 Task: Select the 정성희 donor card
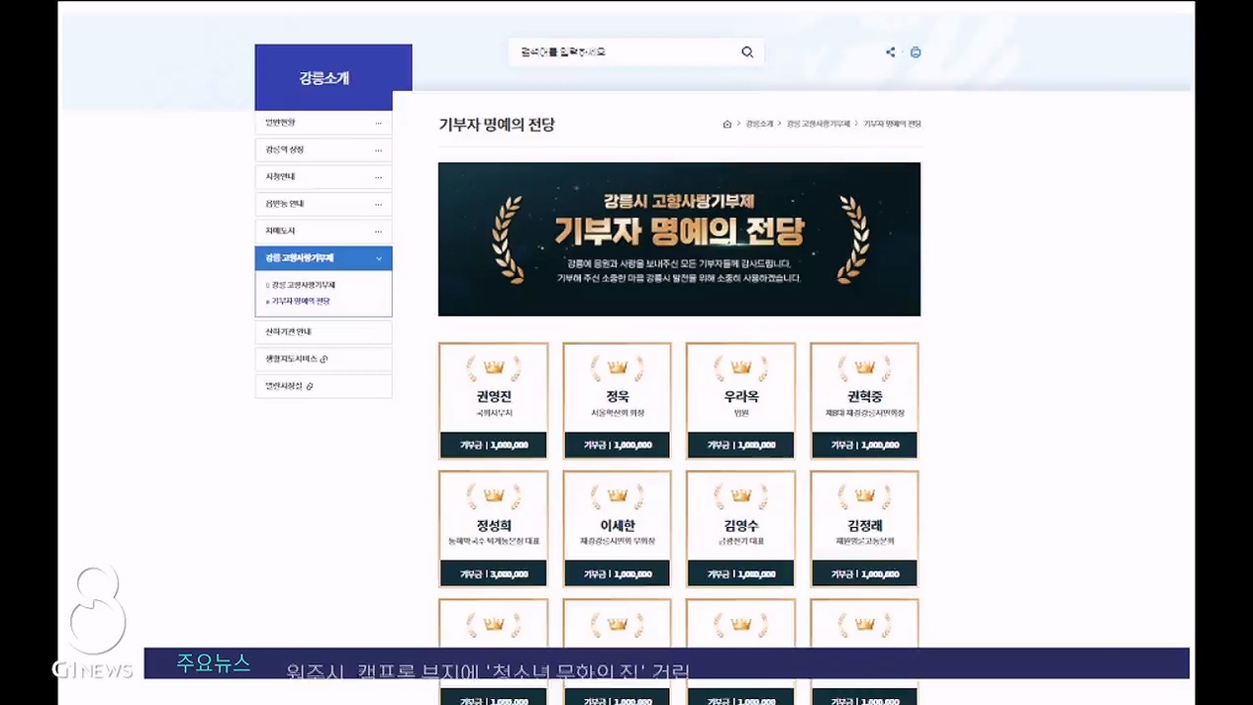493,529
